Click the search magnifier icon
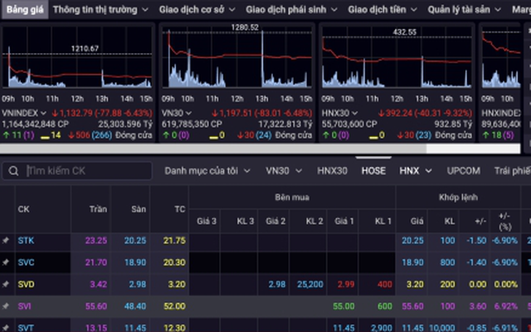This screenshot has width=531, height=332. pyautogui.click(x=14, y=171)
